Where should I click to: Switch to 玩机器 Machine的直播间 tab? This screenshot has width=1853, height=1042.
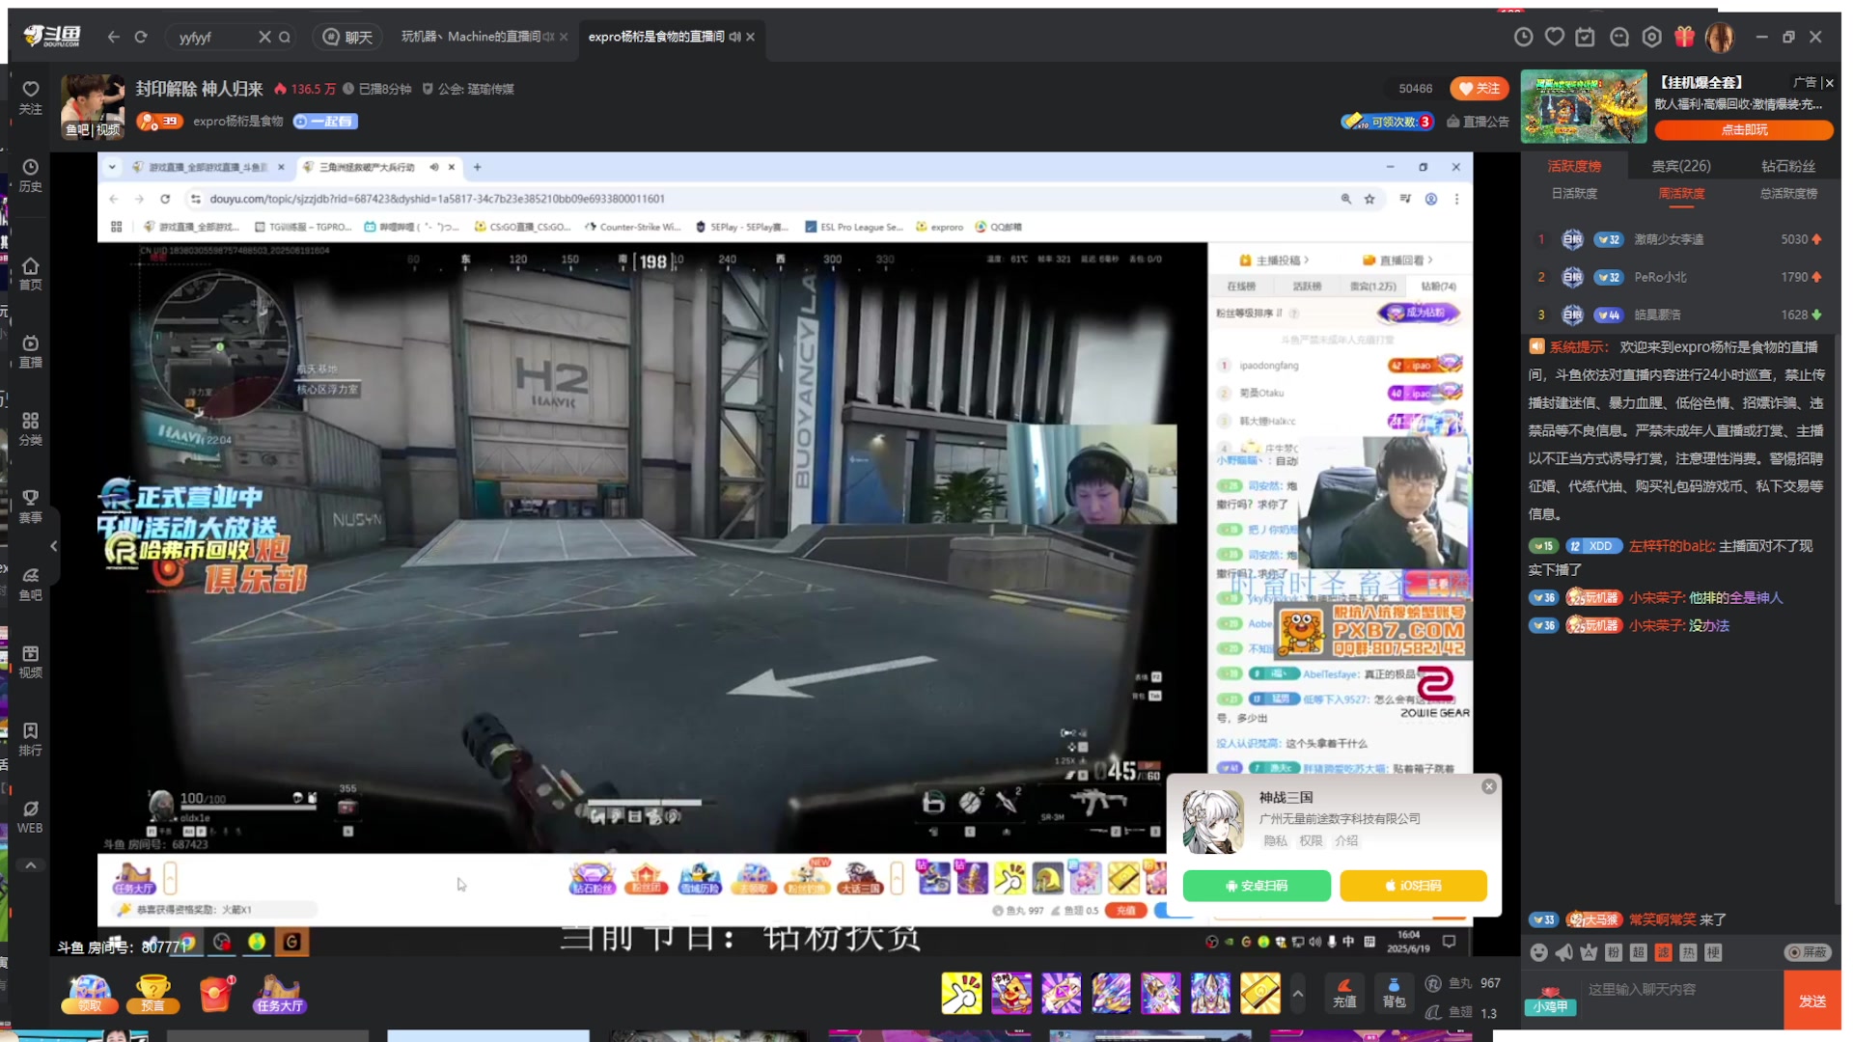click(x=471, y=37)
